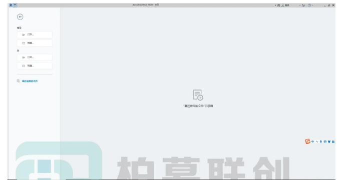Click the Sogou S input method logo
338x180 pixels.
[x=307, y=141]
